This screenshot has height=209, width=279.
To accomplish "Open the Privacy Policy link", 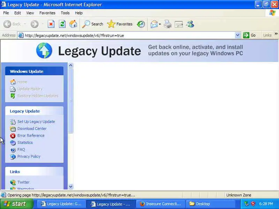I will 29,156.
